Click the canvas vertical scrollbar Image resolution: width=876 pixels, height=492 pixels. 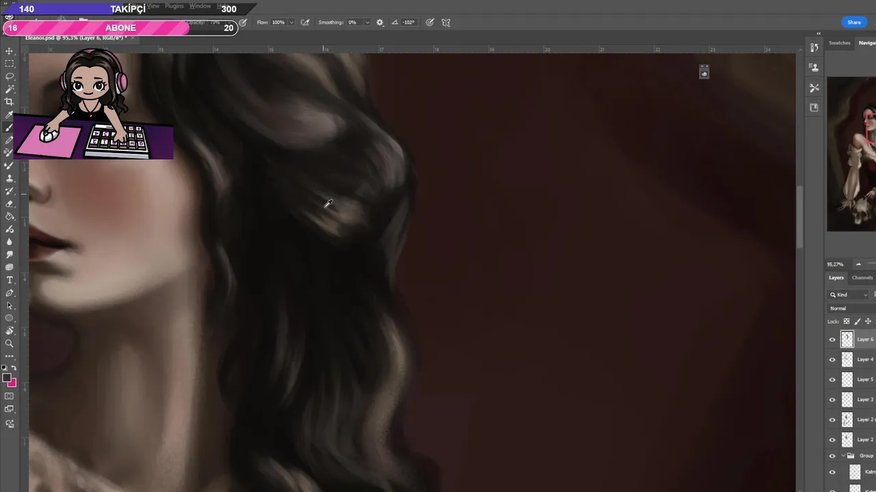point(799,217)
